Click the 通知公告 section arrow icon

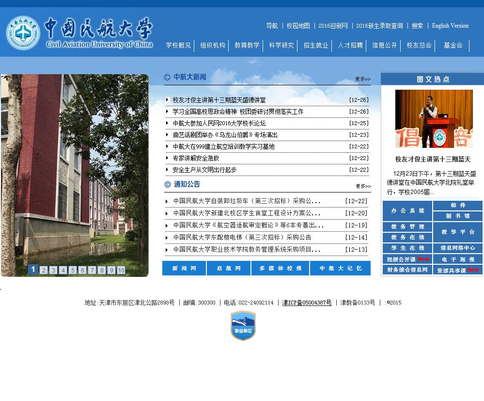pyautogui.click(x=167, y=184)
